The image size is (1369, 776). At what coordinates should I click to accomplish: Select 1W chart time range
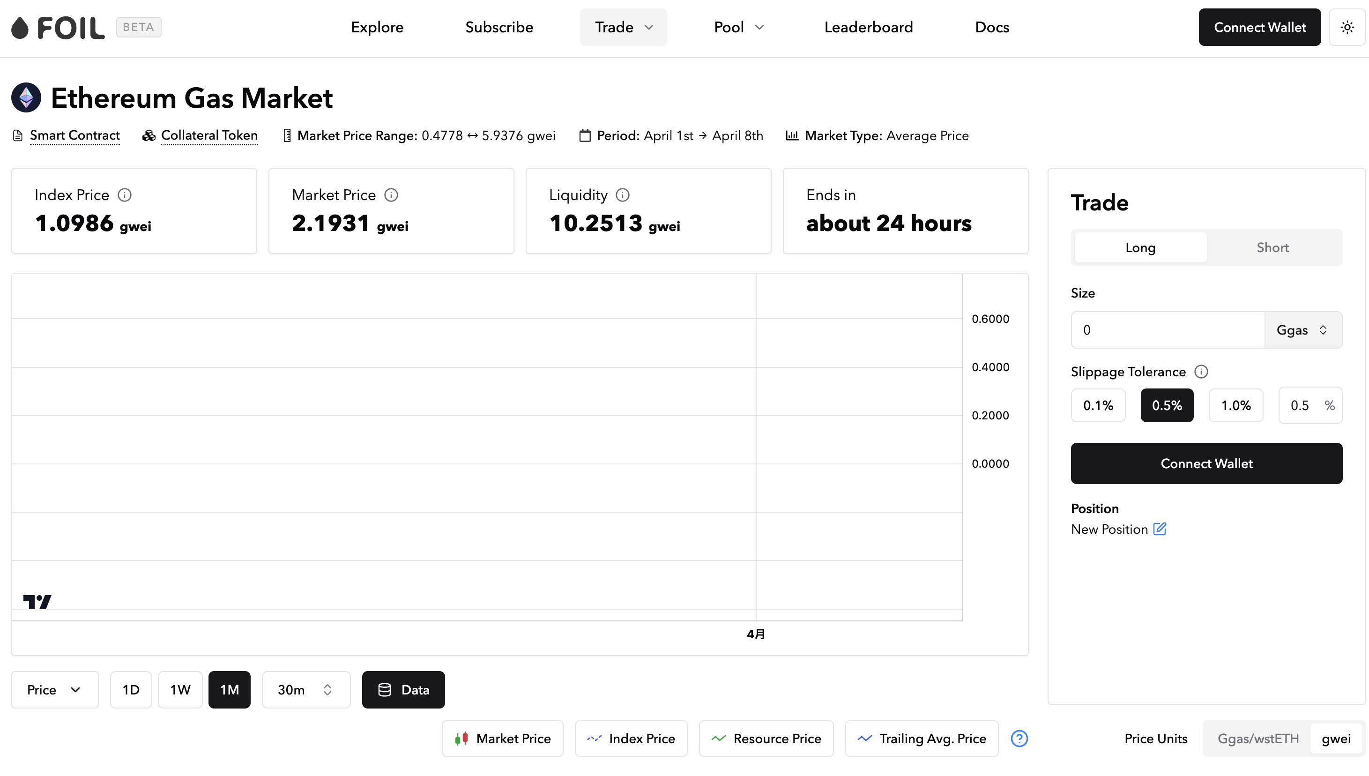pos(180,690)
